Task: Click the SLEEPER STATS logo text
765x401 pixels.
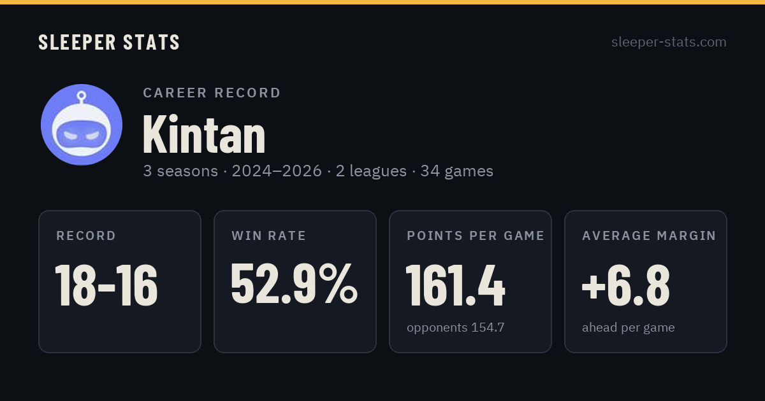Action: point(109,42)
